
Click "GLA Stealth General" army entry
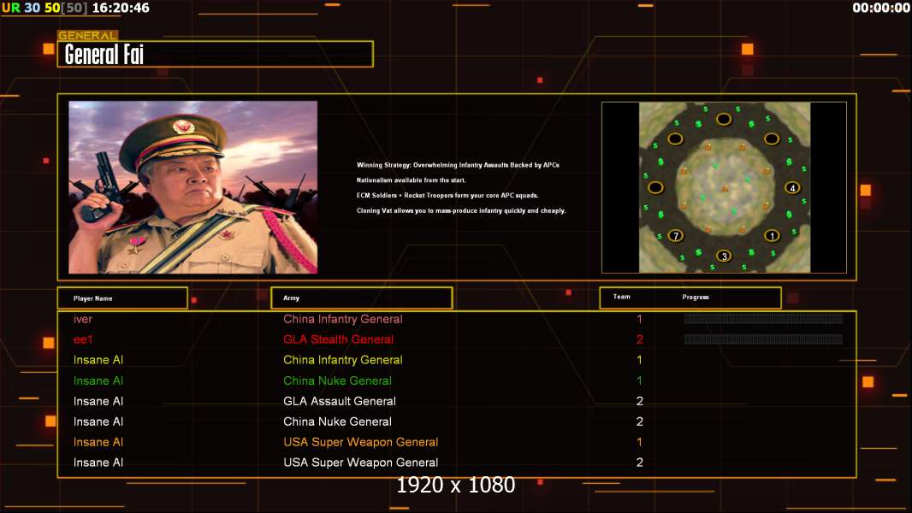pos(338,339)
